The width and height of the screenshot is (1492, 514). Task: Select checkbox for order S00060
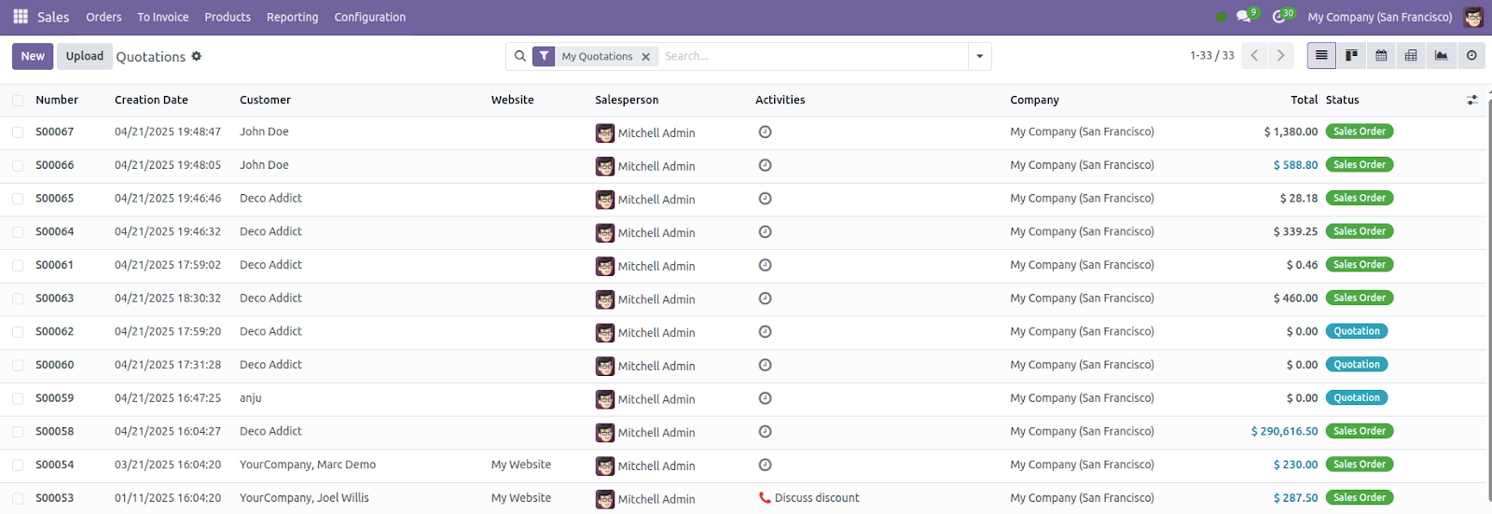click(x=18, y=366)
